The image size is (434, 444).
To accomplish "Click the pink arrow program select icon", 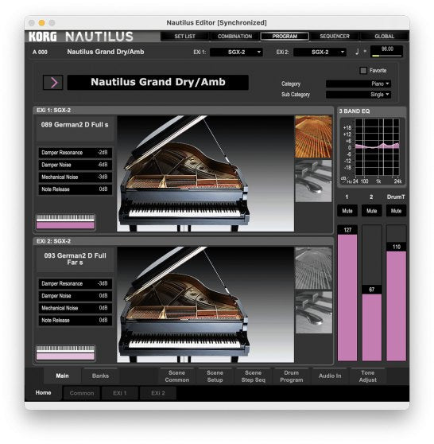I will point(53,83).
